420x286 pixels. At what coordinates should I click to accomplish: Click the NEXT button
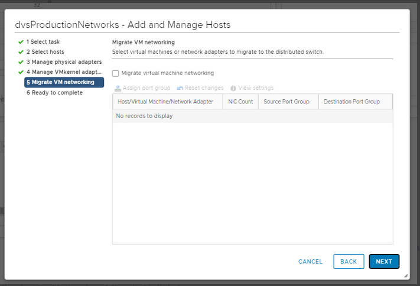(x=384, y=261)
